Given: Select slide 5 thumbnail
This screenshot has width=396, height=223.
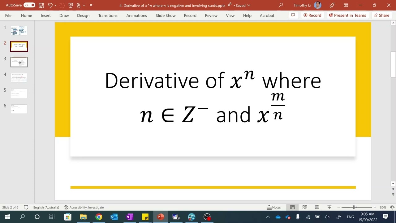Looking at the screenshot, I should [x=19, y=93].
